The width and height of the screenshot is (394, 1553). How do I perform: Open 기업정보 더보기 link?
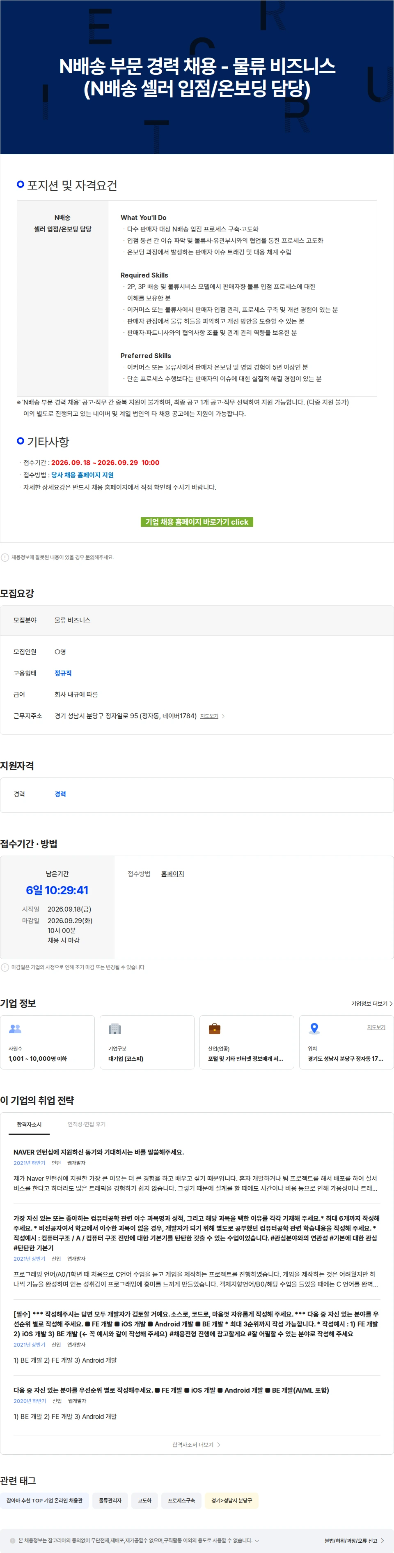tap(372, 1004)
